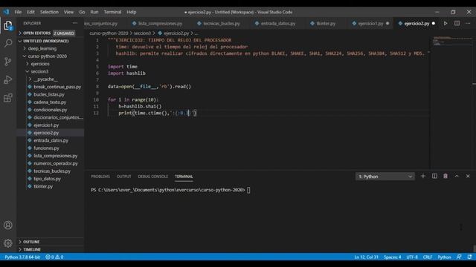The height and width of the screenshot is (267, 476).
Task: Collapse curso-python-2020 folder
Action: pos(50,56)
